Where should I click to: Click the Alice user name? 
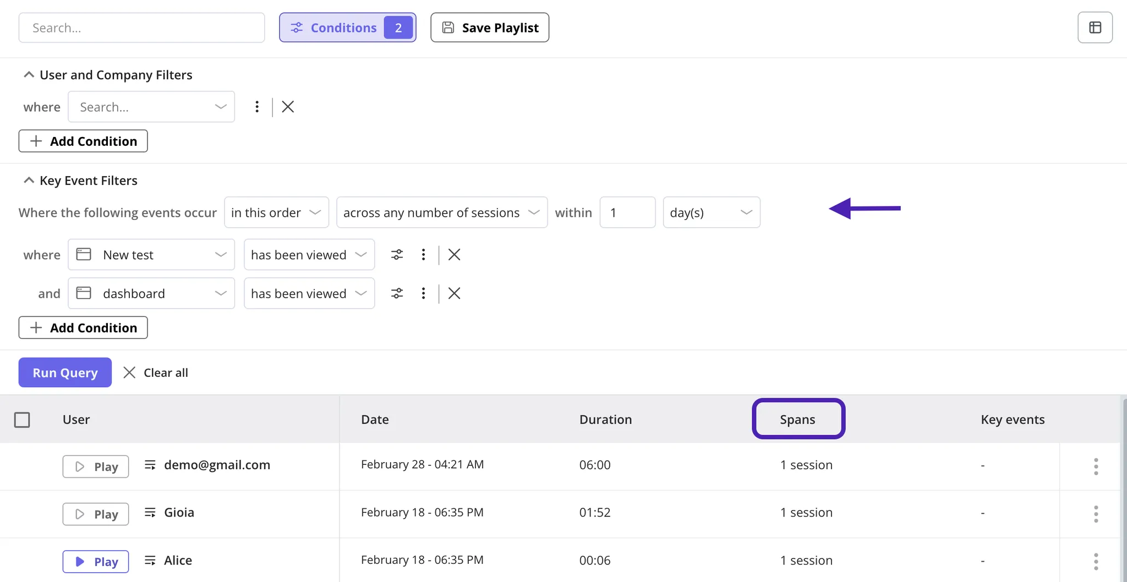tap(178, 560)
